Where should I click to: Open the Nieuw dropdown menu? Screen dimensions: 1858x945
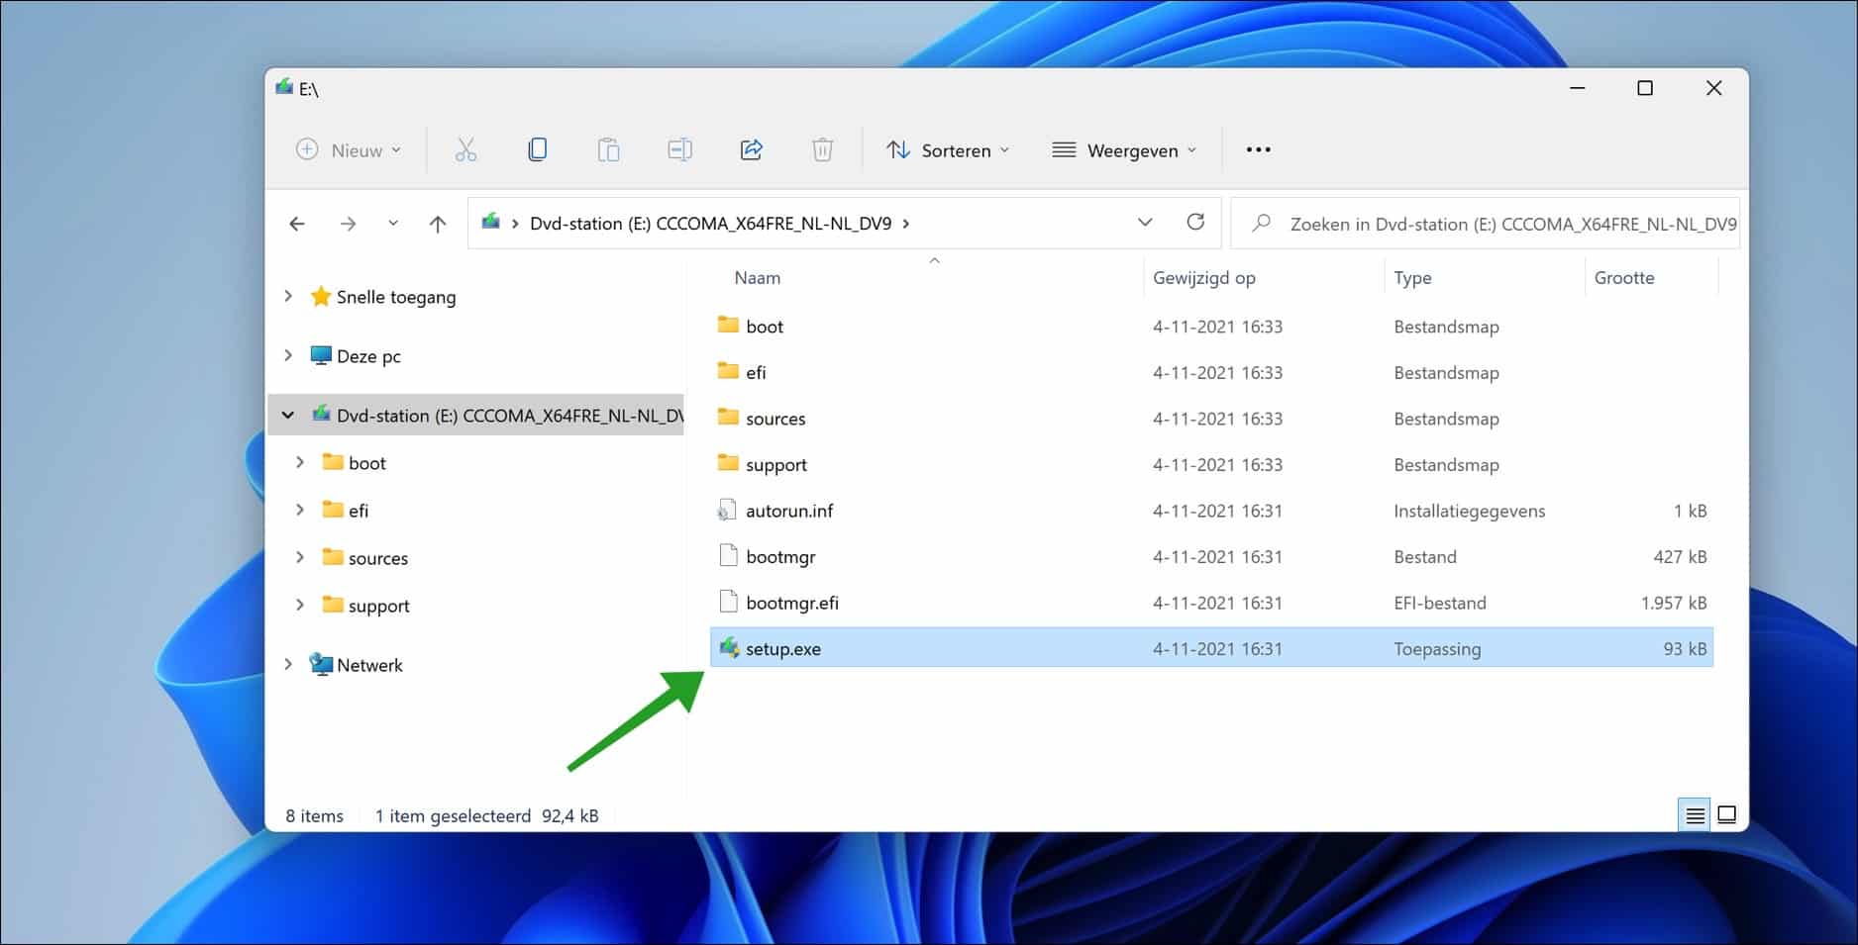pos(349,149)
